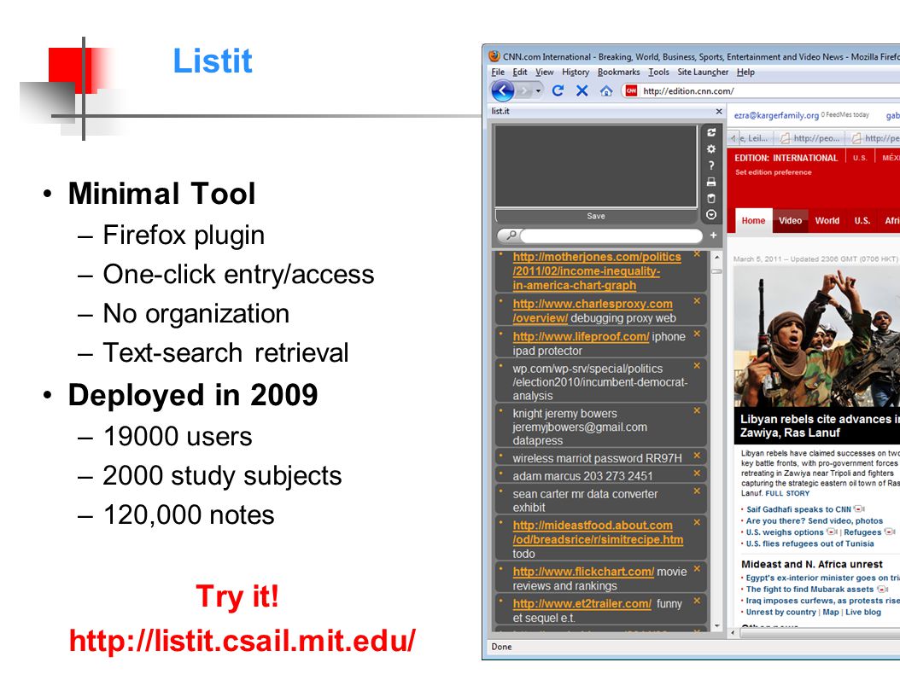Click the circled down-arrow icon in list.it
The height and width of the screenshot is (674, 900).
711,214
